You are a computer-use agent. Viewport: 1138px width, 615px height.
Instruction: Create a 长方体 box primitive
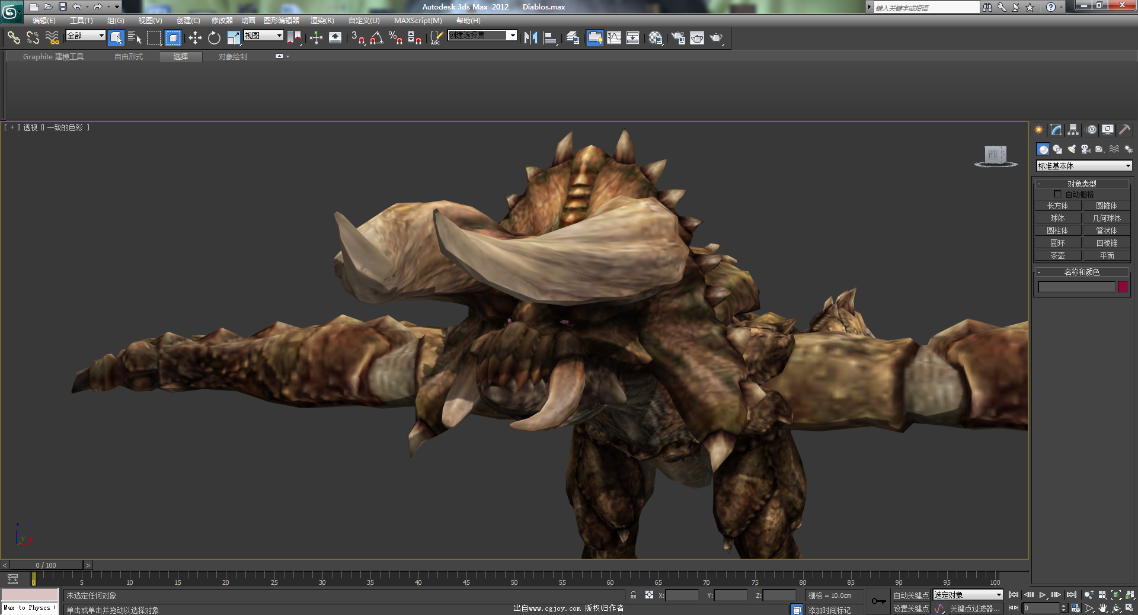pos(1057,206)
